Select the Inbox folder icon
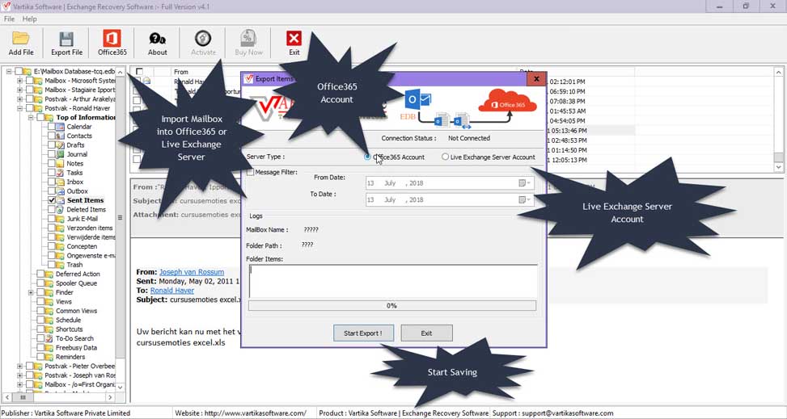Viewport: 787px width, 419px height. [60, 182]
